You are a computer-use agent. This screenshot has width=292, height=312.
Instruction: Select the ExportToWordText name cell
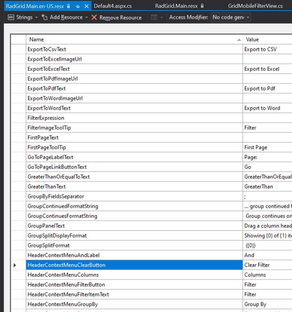point(134,108)
